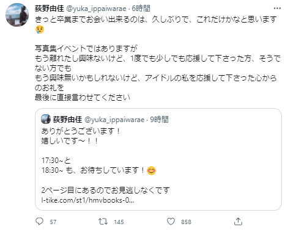This screenshot has width=288, height=232.
Task: Open the quoted tweet card body
Action: [x=158, y=159]
